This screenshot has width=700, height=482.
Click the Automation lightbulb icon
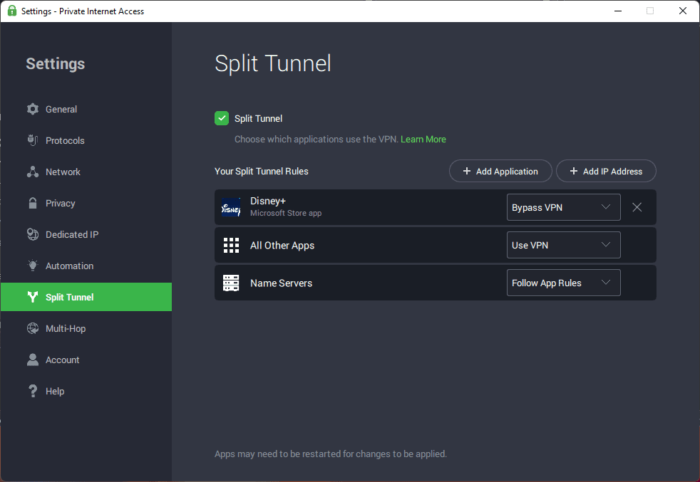33,266
